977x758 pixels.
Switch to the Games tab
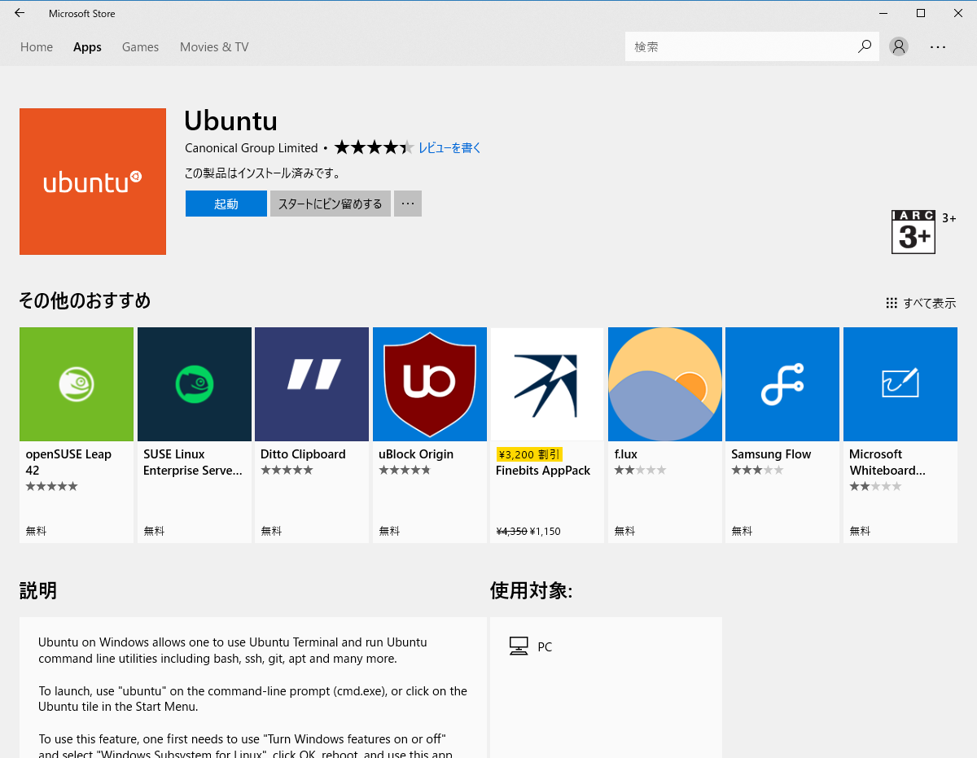[x=140, y=46]
